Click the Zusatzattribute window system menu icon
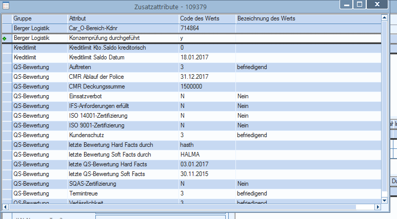The width and height of the screenshot is (397, 219). [x=6, y=6]
